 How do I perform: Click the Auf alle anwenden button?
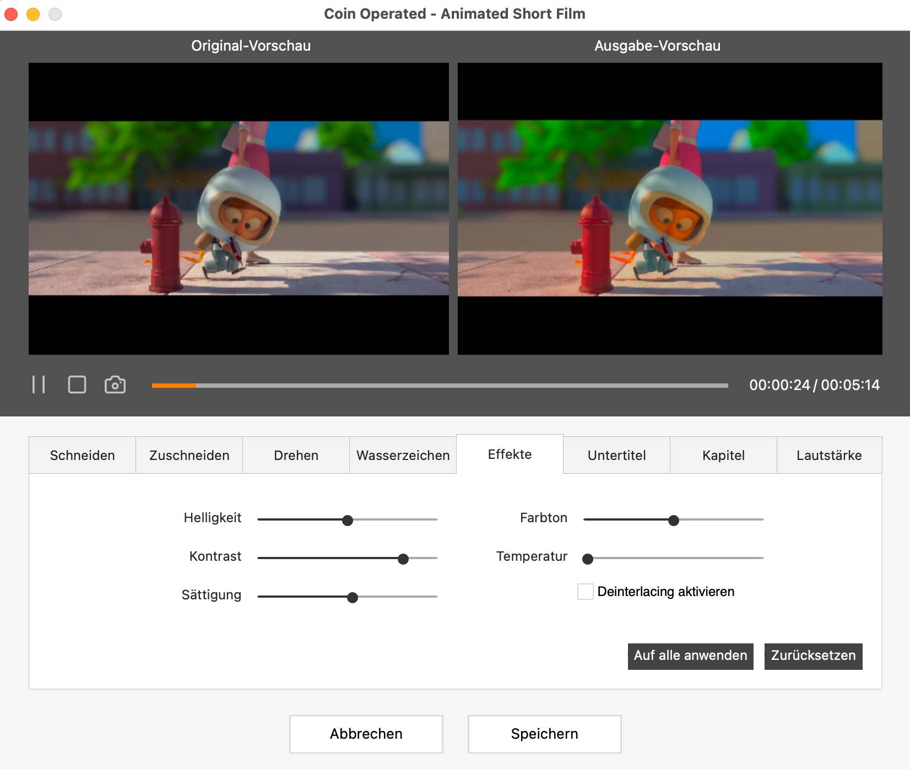[690, 656]
